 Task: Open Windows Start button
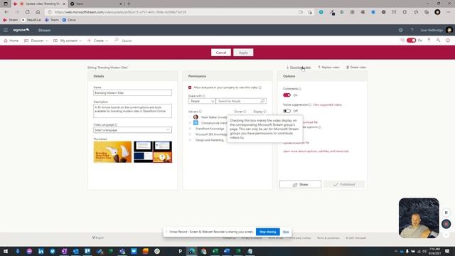pos(6,251)
